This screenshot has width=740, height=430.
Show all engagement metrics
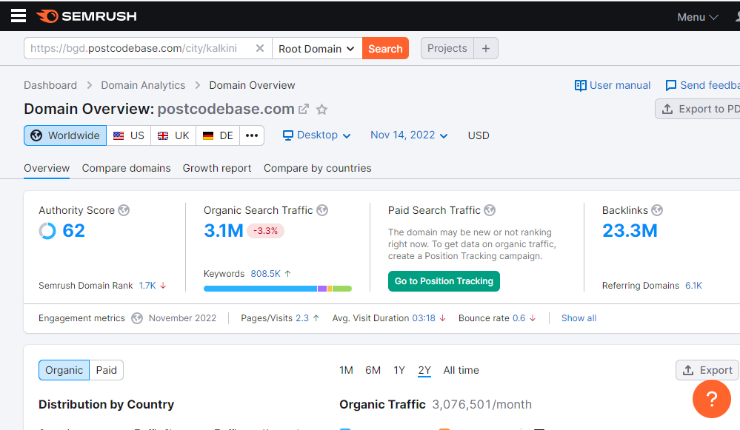click(579, 318)
